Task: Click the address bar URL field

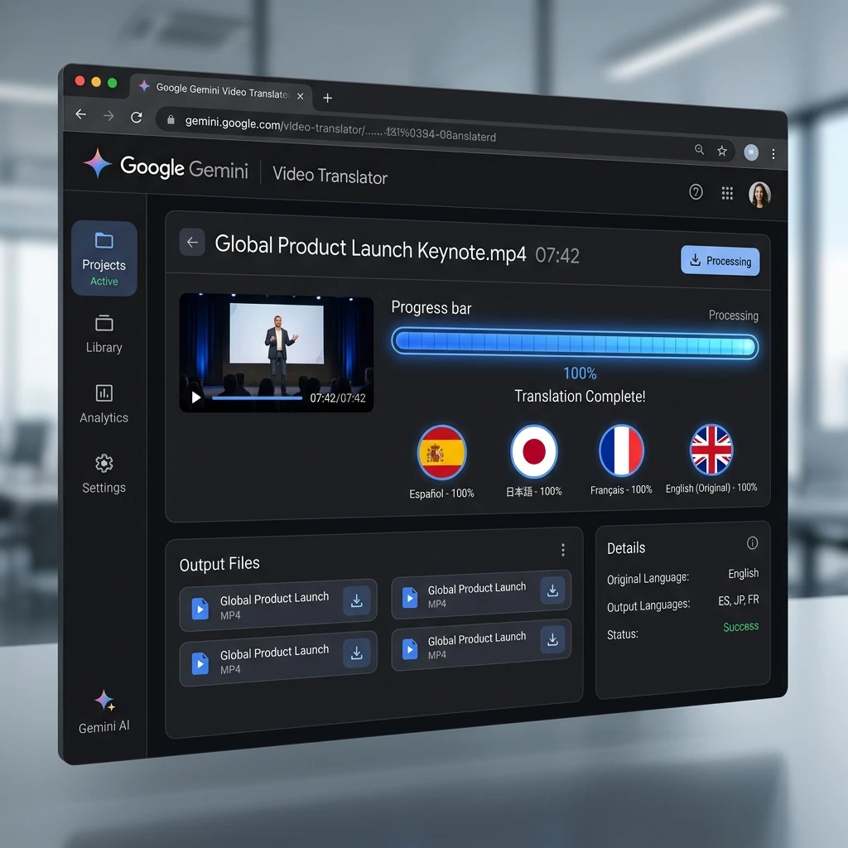Action: (x=444, y=134)
